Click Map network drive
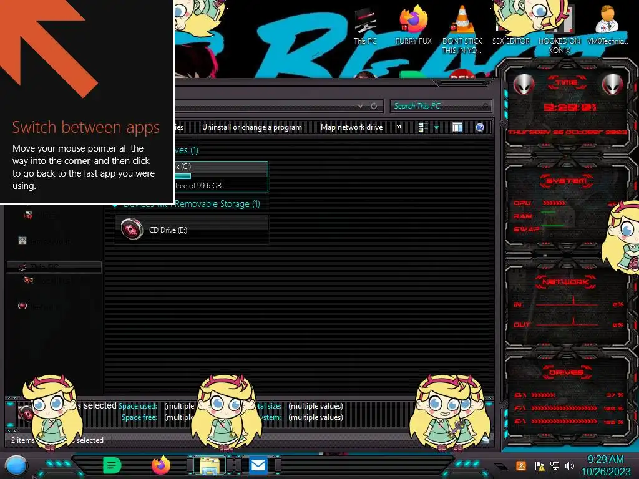 pos(352,127)
